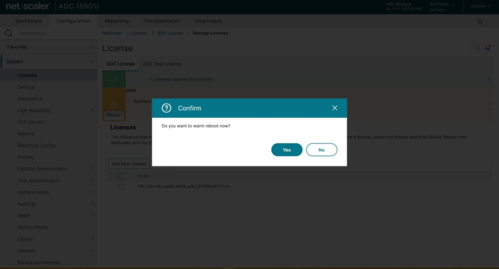The image size is (499, 269).
Task: Open the Dashboard tab
Action: click(x=29, y=21)
